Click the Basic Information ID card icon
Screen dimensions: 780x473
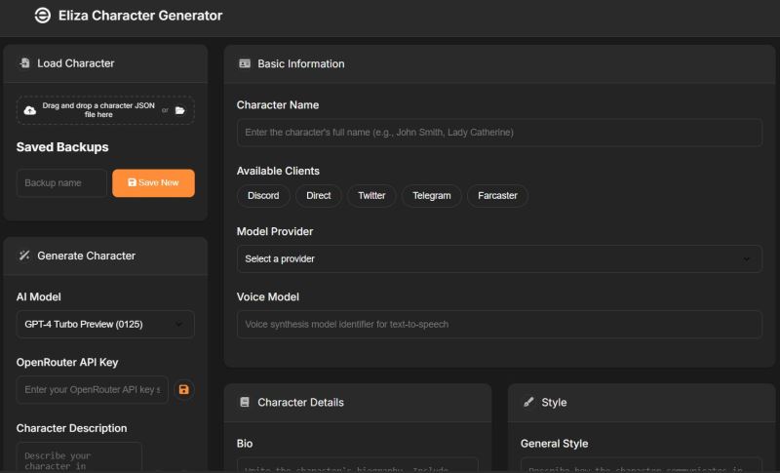pyautogui.click(x=245, y=63)
